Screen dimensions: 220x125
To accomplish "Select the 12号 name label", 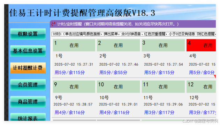I will (194, 98).
